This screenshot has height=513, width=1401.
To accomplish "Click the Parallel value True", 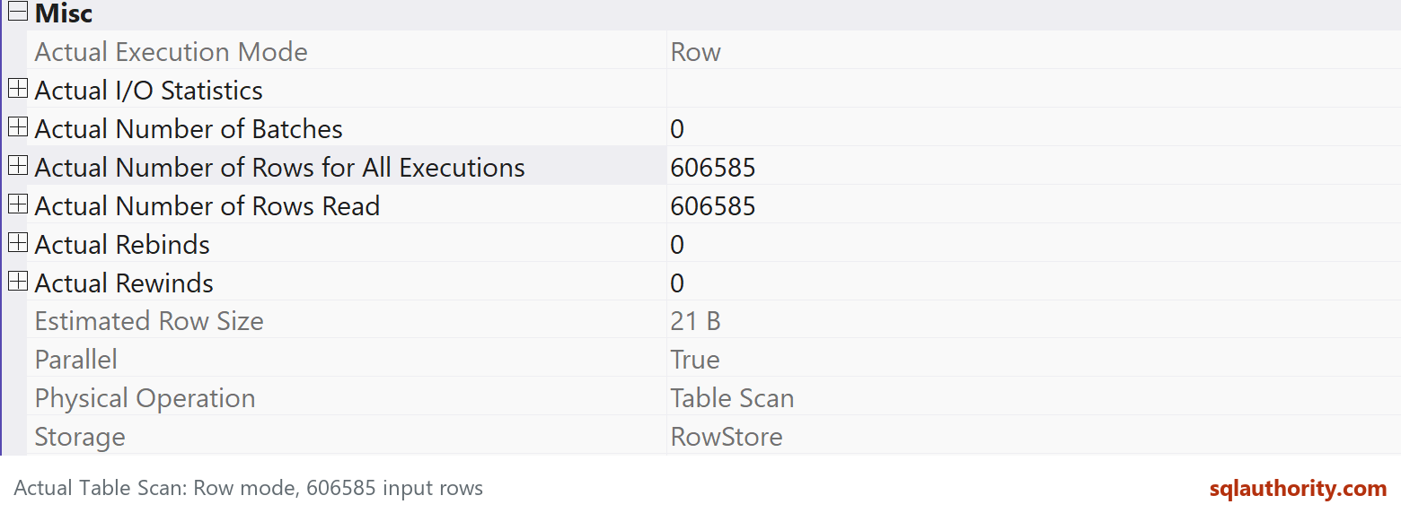I will (695, 360).
